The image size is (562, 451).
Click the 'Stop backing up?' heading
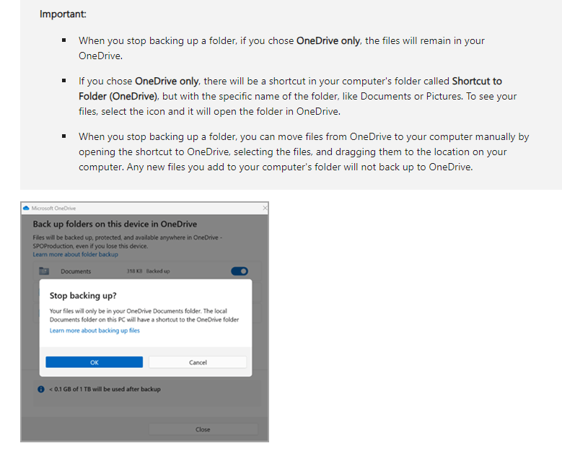pyautogui.click(x=83, y=295)
